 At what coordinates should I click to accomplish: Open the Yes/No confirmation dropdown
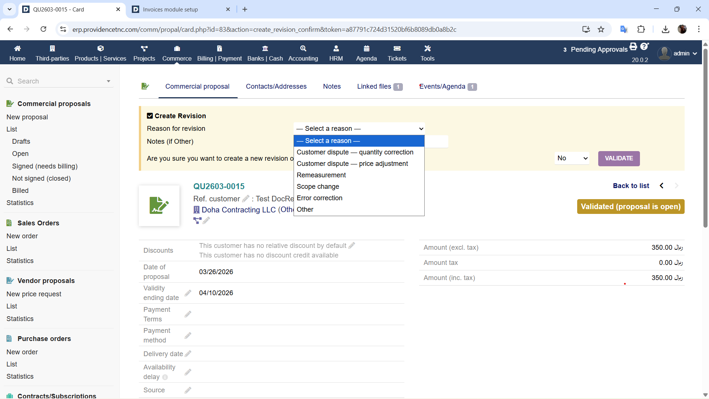(572, 158)
